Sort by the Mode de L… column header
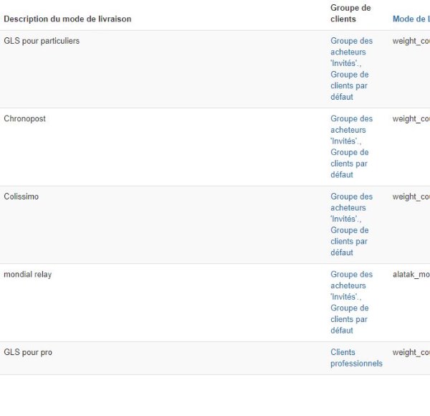This screenshot has height=416, width=430. 411,19
